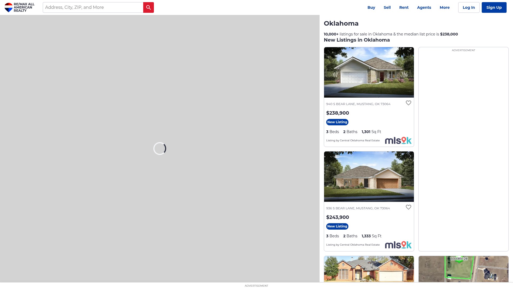Open the Sell menu
Image resolution: width=513 pixels, height=288 pixels.
387,7
